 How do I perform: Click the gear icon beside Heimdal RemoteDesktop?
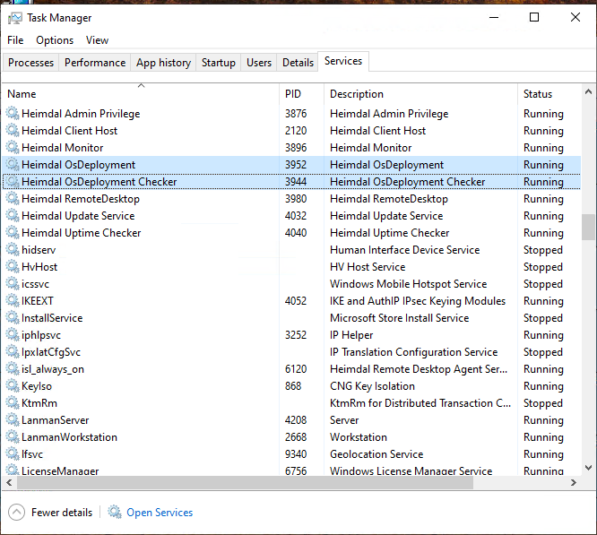[13, 199]
